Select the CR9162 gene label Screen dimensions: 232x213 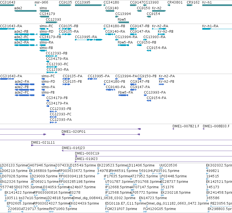(193, 2)
